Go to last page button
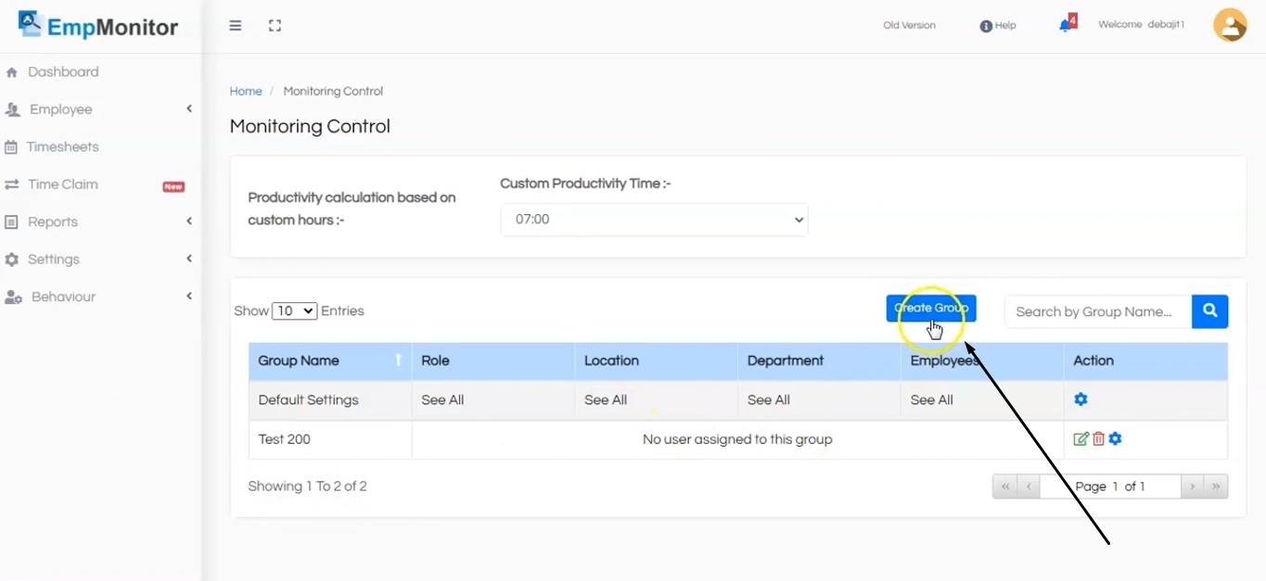The image size is (1266, 581). pos(1216,486)
